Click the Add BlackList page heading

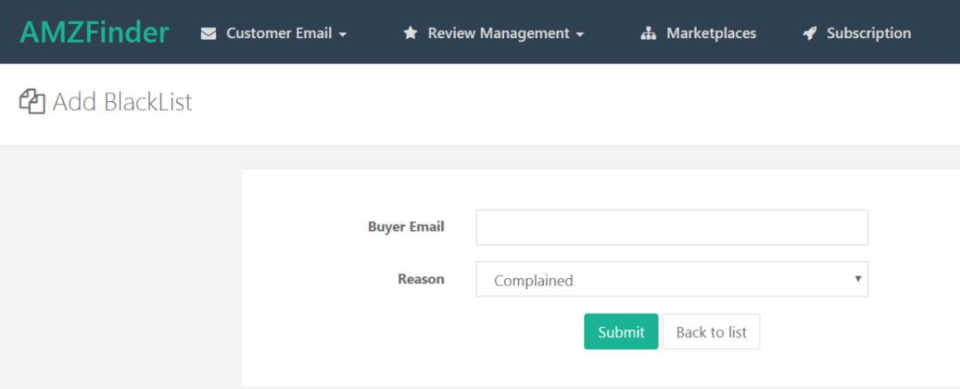(122, 102)
